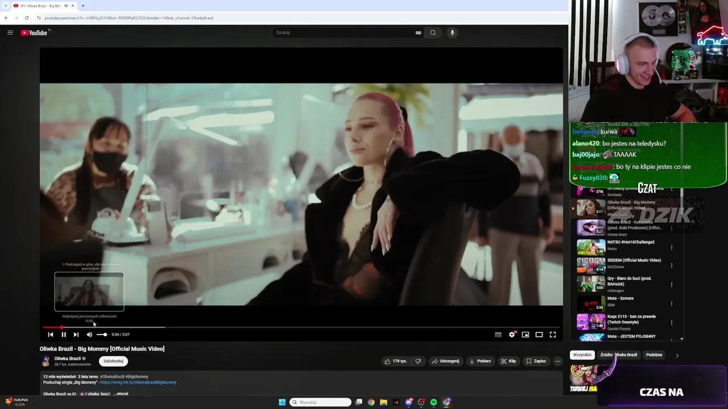The image size is (728, 409).
Task: Open the options menu for Qry - Bierz do buzi
Action: pos(672,284)
